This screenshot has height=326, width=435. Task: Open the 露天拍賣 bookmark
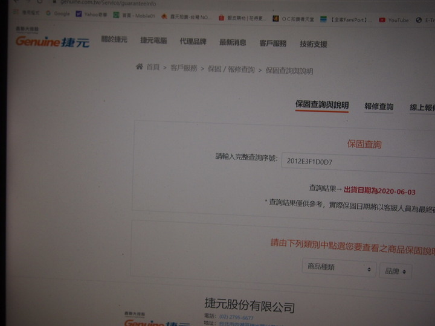pyautogui.click(x=187, y=17)
